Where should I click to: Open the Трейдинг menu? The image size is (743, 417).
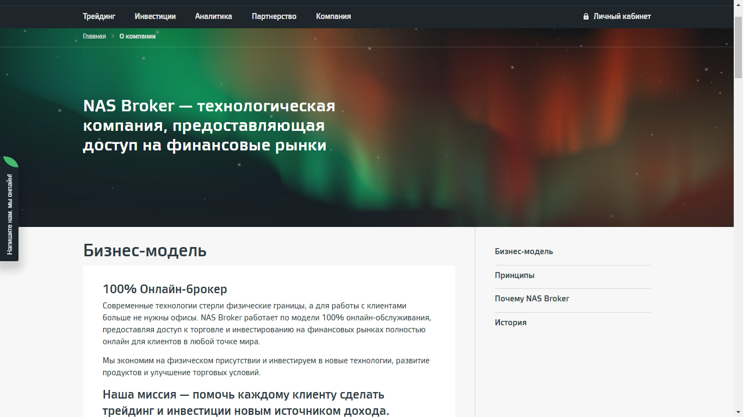tap(99, 16)
